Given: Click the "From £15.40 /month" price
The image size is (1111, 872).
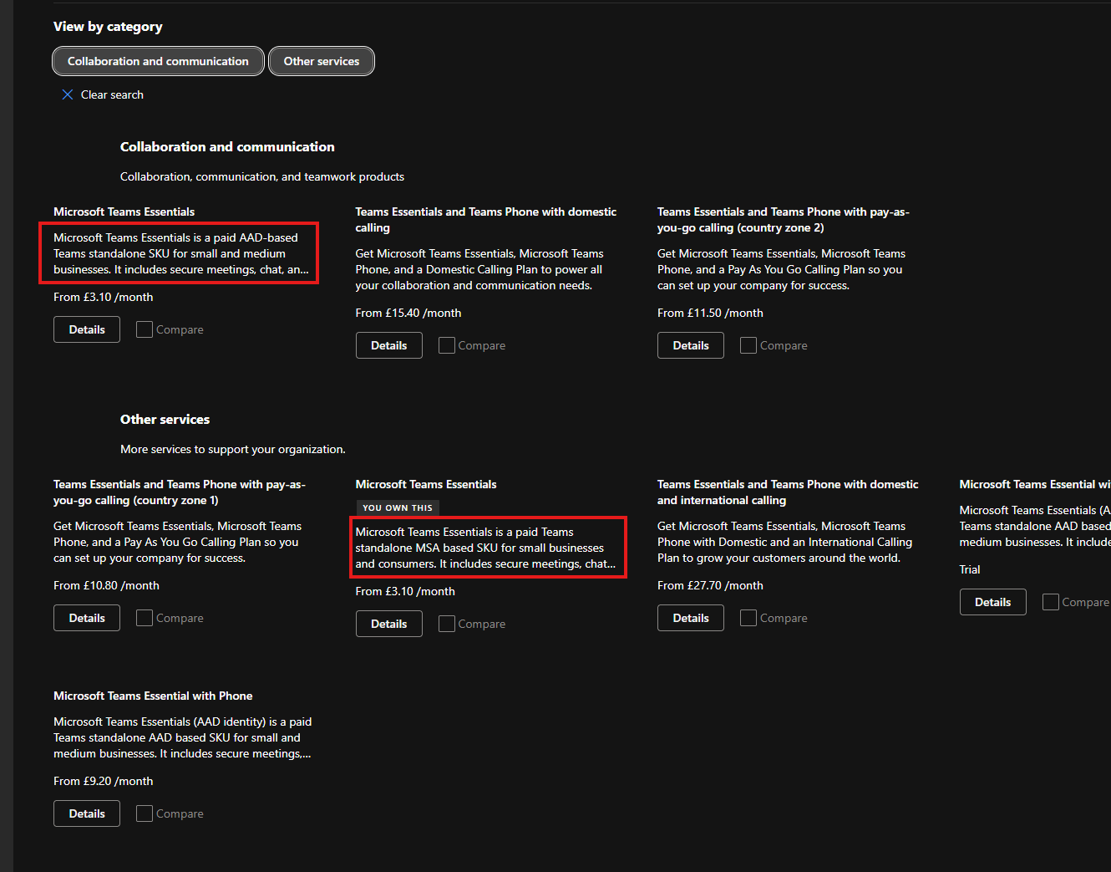Looking at the screenshot, I should pos(408,313).
